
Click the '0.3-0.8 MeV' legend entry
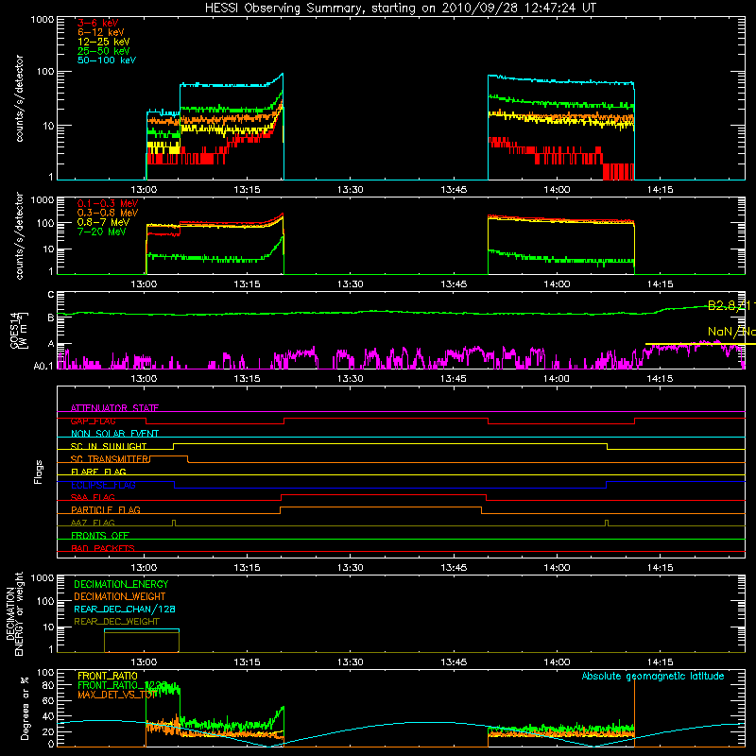[x=108, y=213]
